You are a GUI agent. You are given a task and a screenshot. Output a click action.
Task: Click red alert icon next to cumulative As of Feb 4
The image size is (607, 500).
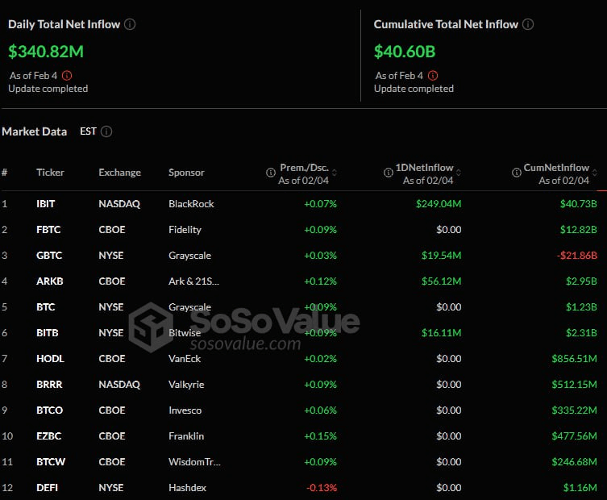point(433,76)
